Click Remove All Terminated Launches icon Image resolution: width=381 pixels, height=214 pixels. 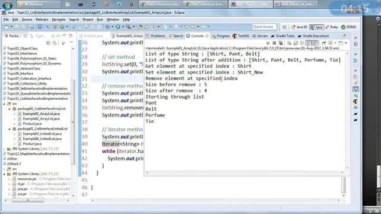pos(280,43)
